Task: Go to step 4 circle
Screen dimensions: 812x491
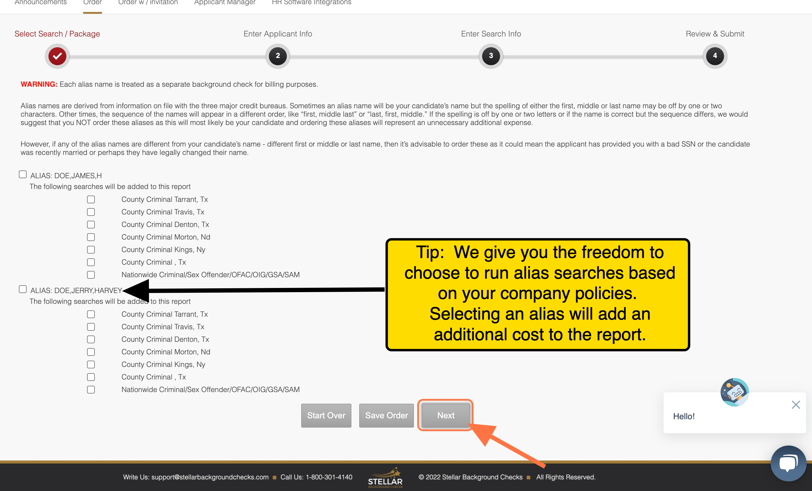Action: click(x=715, y=56)
